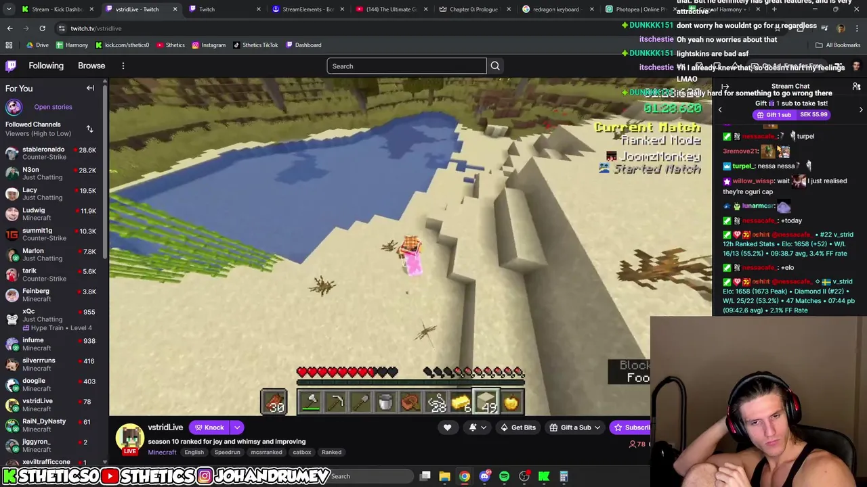The width and height of the screenshot is (867, 487).
Task: Open the Dashboard bookmark
Action: coord(303,45)
